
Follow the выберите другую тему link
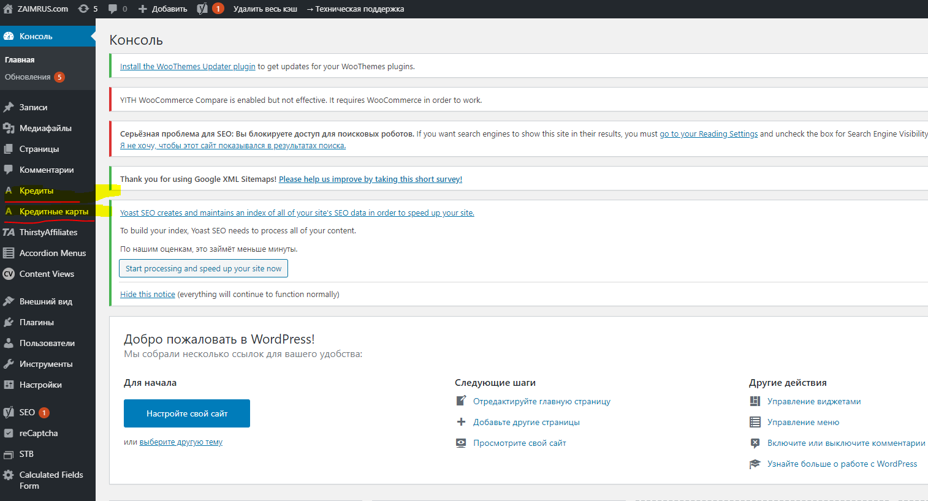[x=181, y=442]
